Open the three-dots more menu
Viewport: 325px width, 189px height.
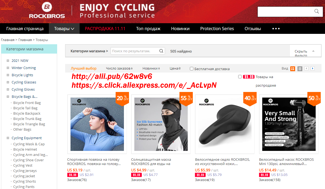pos(276,29)
